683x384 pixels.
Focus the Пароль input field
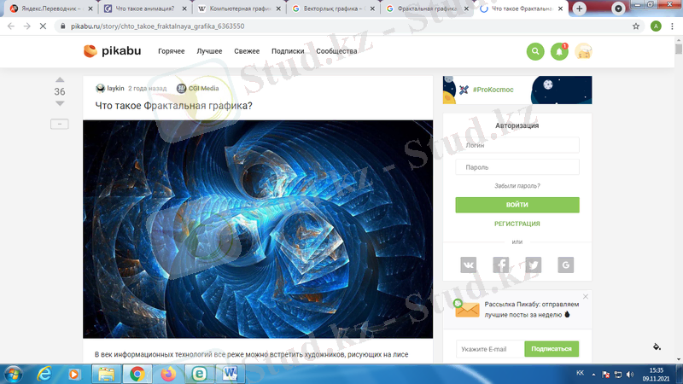click(517, 167)
